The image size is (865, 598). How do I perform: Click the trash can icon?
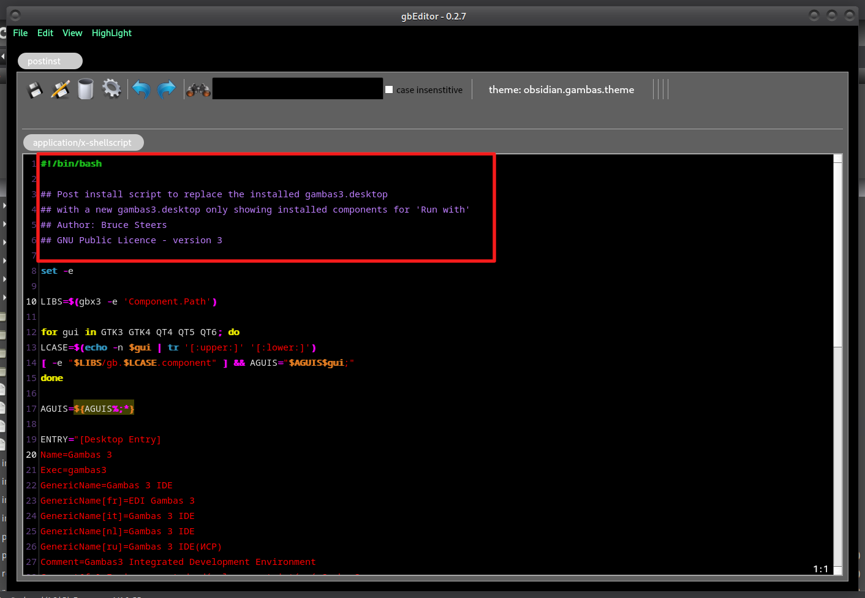coord(86,89)
